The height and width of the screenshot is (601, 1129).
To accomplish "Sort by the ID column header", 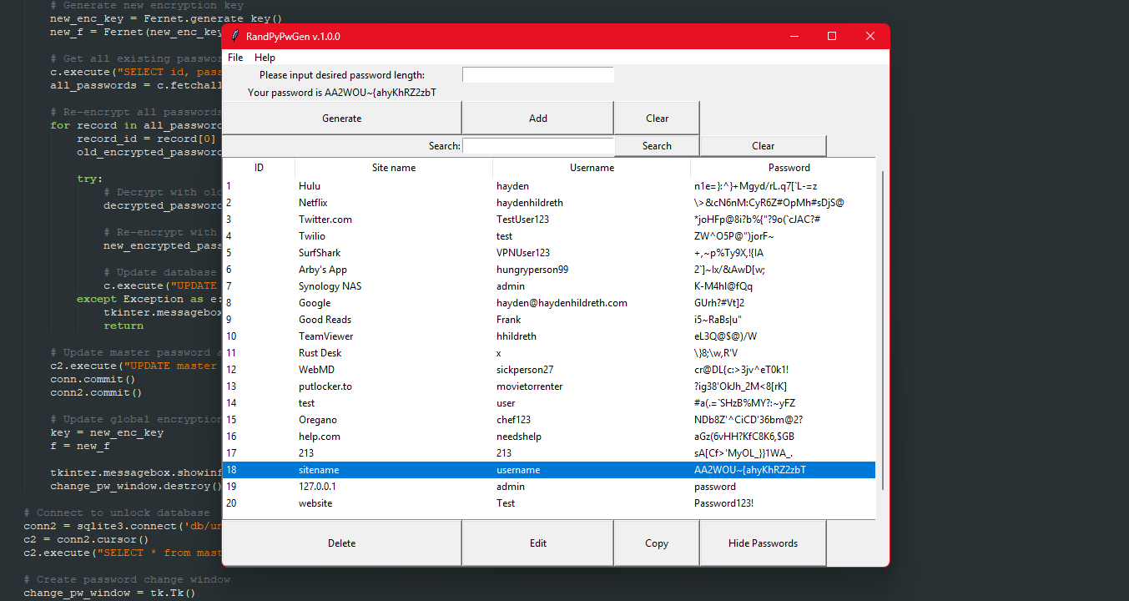I will [259, 168].
